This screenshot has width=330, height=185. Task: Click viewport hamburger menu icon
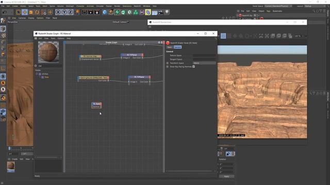click(x=9, y=18)
